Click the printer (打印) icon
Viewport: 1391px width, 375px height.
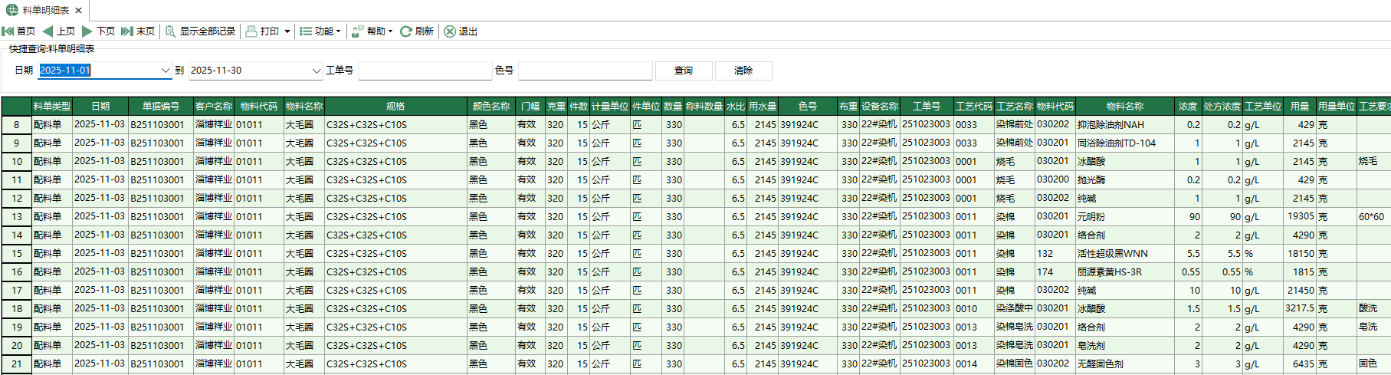point(251,31)
